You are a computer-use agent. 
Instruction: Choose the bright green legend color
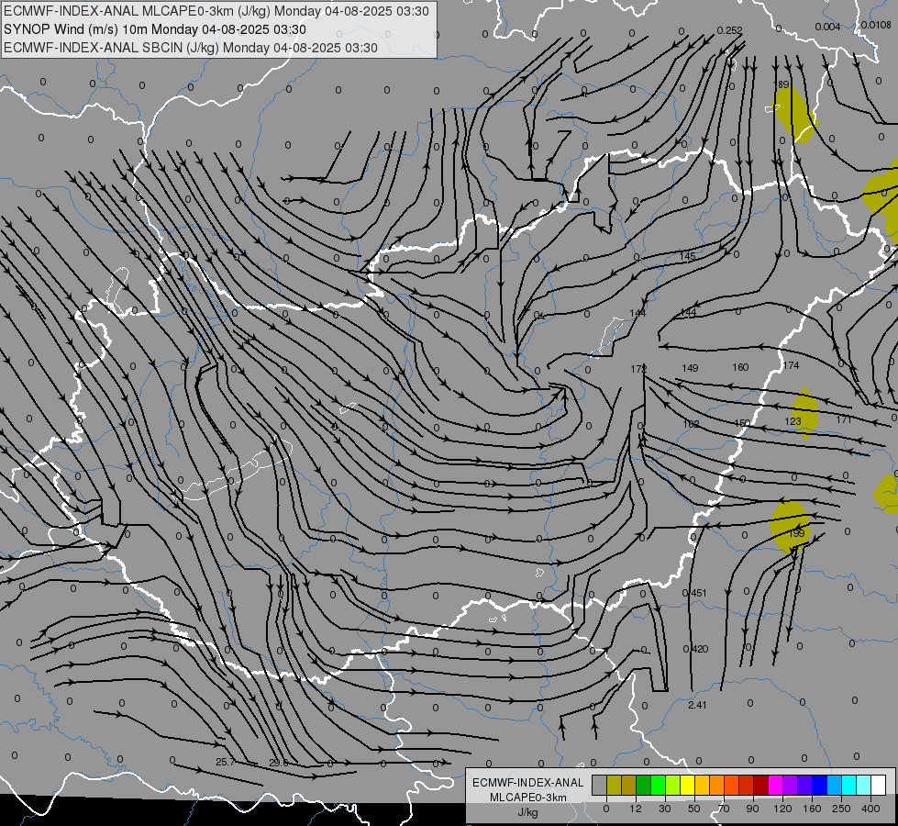(x=658, y=786)
